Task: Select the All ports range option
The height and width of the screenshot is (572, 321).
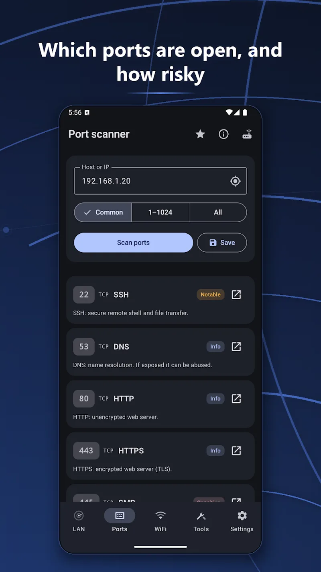Action: (x=218, y=212)
